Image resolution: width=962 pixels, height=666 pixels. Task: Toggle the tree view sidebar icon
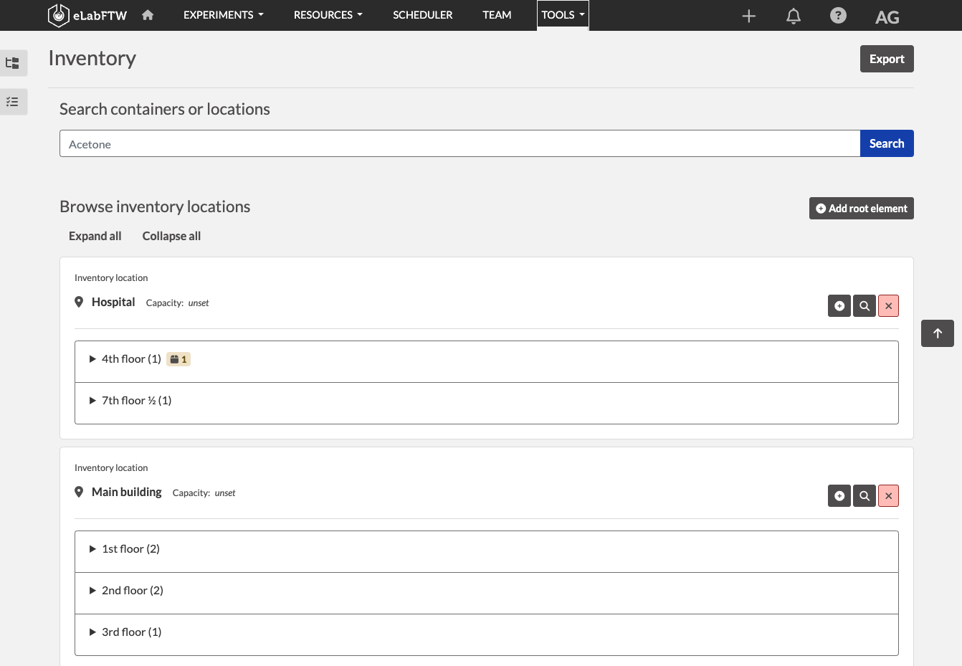tap(13, 63)
